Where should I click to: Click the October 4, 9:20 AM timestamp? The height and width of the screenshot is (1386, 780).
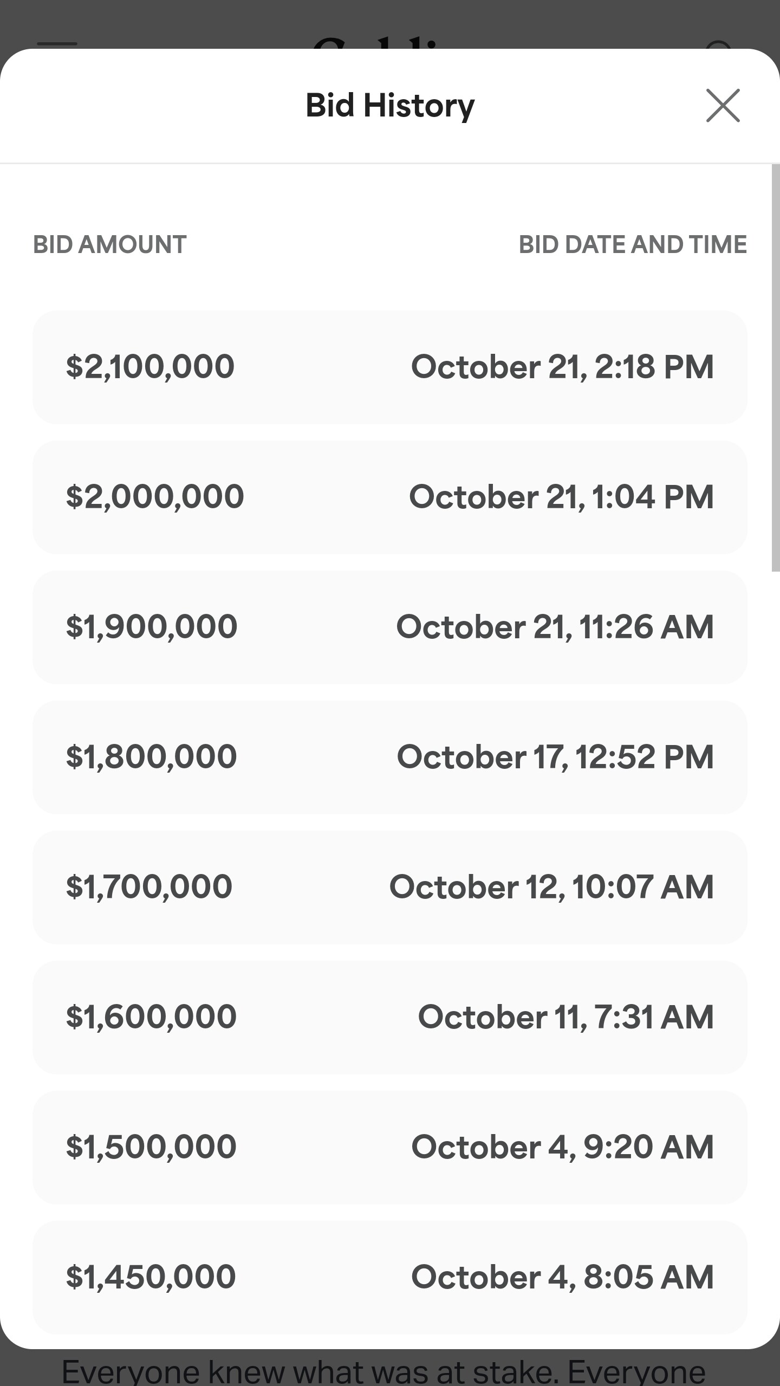click(x=562, y=1147)
